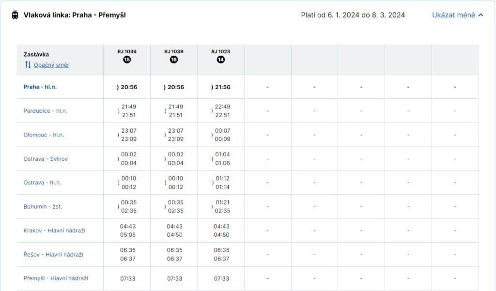Select the Ostrava - hl.n. stop
This screenshot has width=496, height=291.
pos(42,183)
